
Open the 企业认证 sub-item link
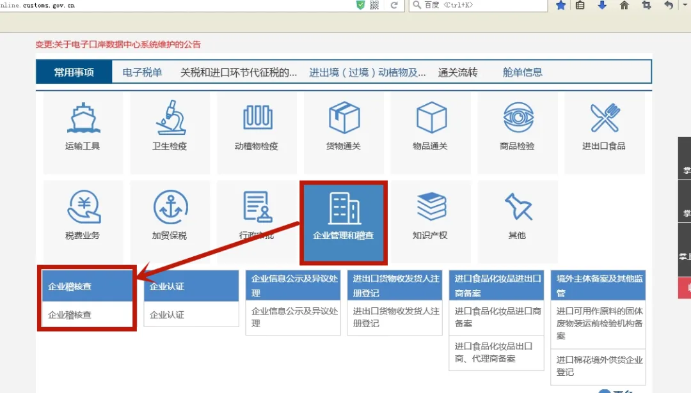click(x=167, y=314)
